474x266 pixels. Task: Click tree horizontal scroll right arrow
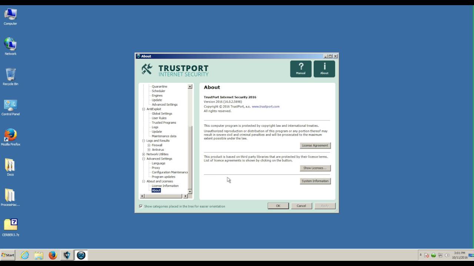point(186,196)
